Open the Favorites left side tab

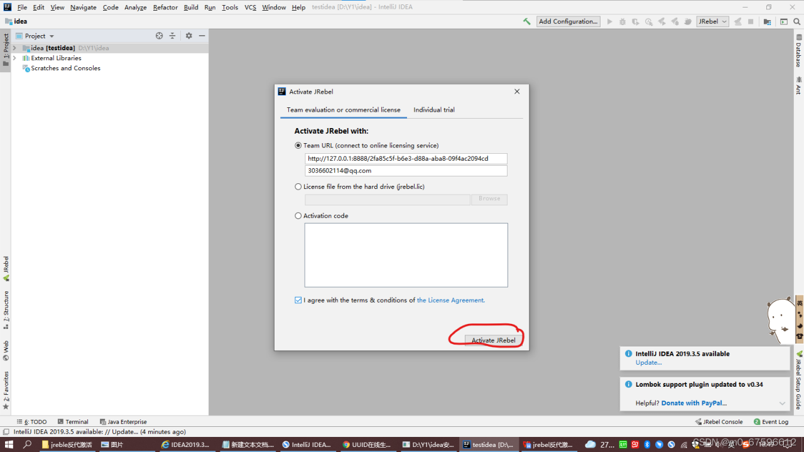coord(6,390)
